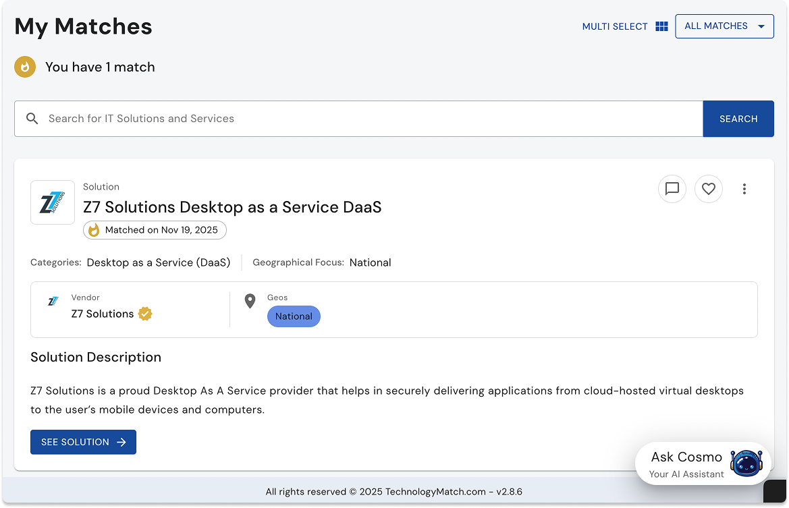The height and width of the screenshot is (508, 789).
Task: Toggle Multi Select mode
Action: tap(625, 26)
